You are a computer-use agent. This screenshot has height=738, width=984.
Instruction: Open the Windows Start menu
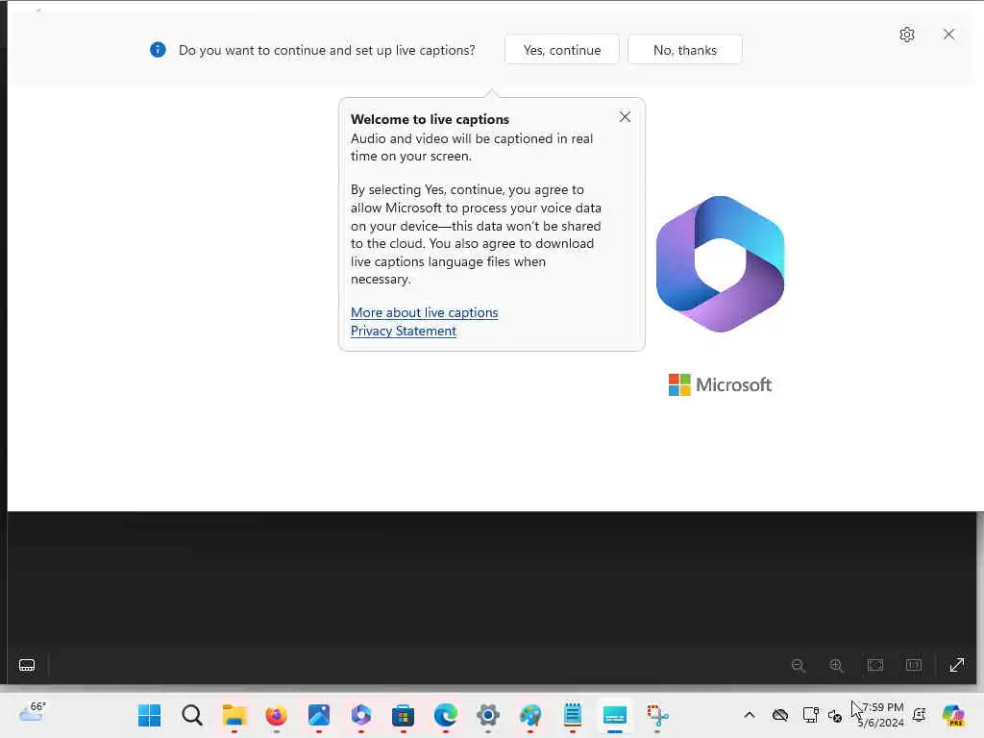149,715
